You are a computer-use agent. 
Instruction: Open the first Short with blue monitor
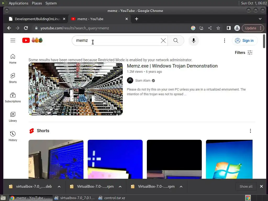56,159
